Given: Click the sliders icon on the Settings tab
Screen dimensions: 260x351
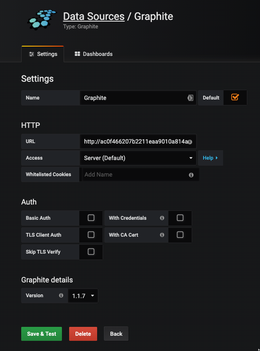Looking at the screenshot, I should point(31,54).
